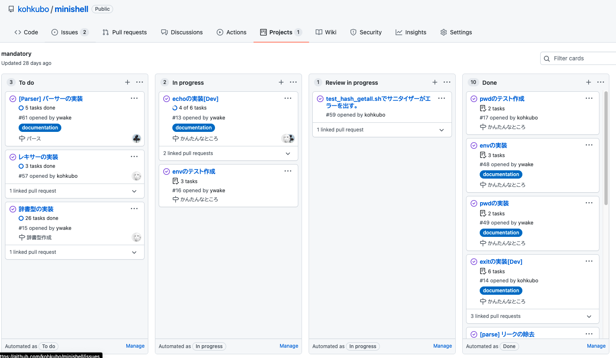Open repository Settings tab

point(456,32)
